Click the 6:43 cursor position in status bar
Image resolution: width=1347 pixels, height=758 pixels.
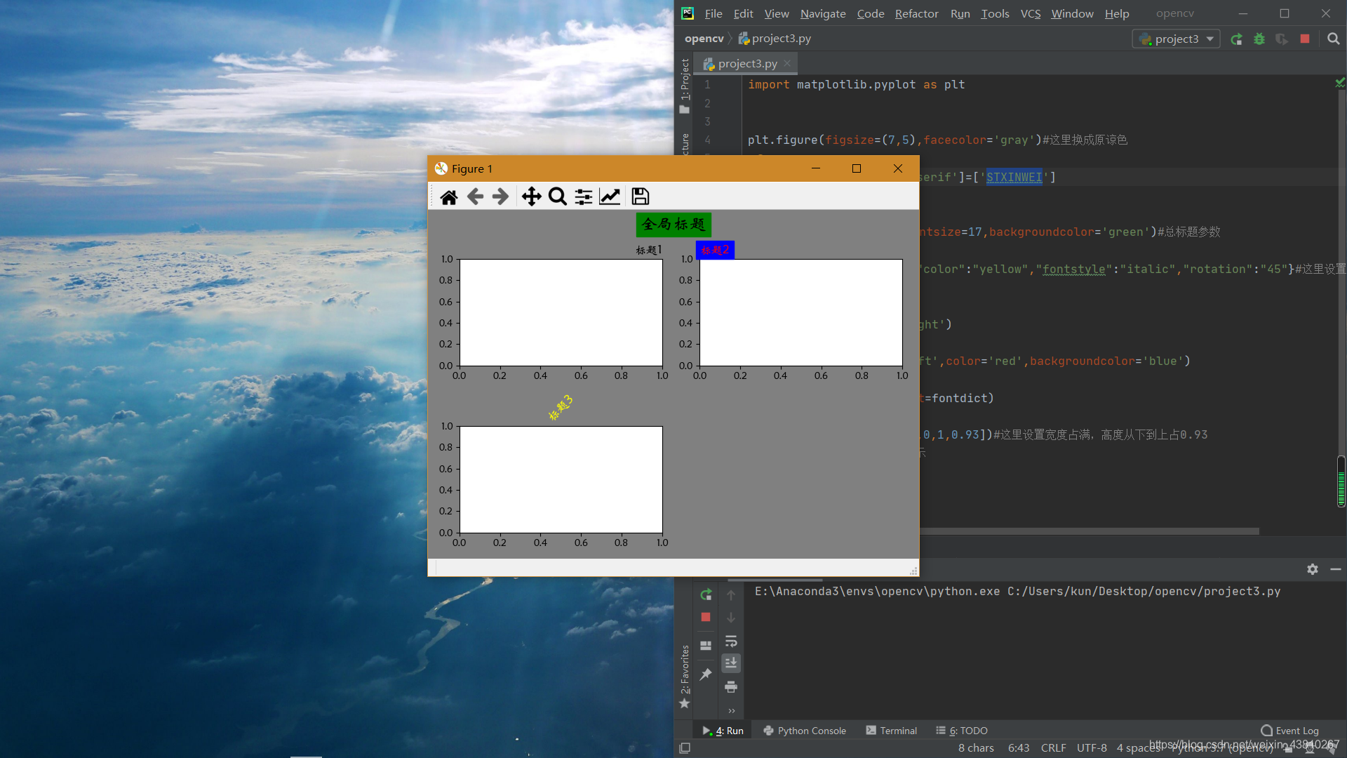point(1019,748)
